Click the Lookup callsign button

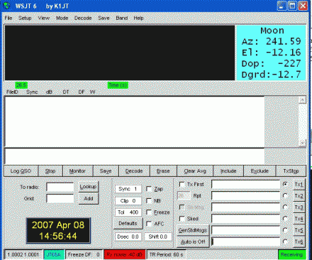click(x=88, y=187)
